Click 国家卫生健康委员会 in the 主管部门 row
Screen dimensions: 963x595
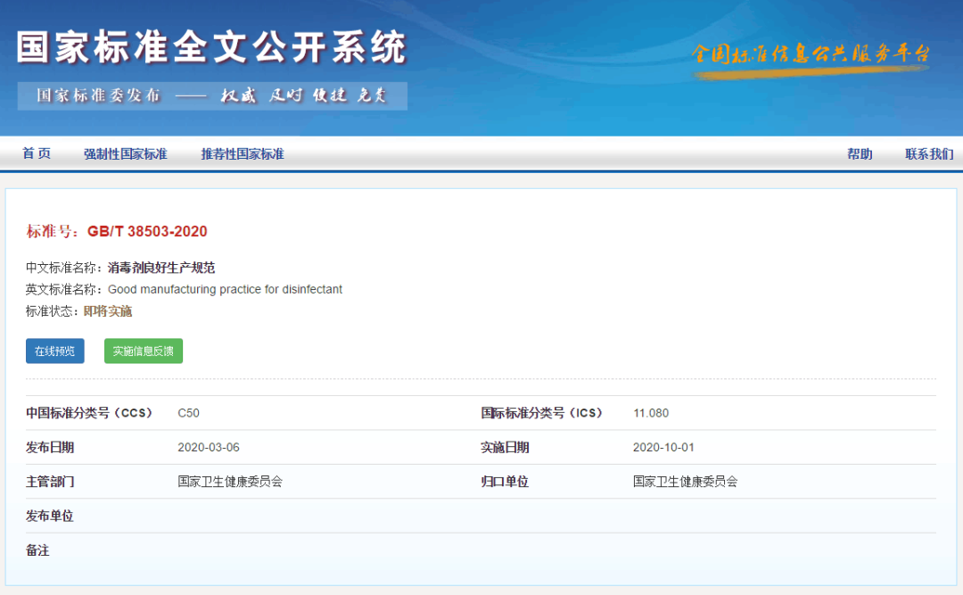(230, 482)
